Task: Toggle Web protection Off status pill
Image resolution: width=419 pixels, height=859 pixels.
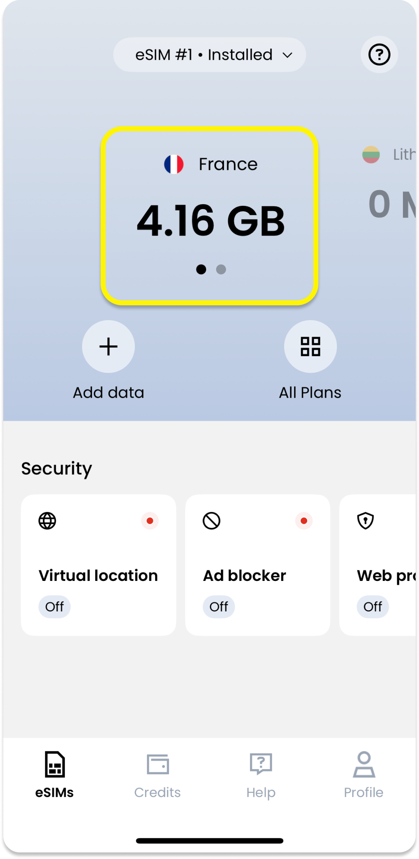Action: click(372, 606)
